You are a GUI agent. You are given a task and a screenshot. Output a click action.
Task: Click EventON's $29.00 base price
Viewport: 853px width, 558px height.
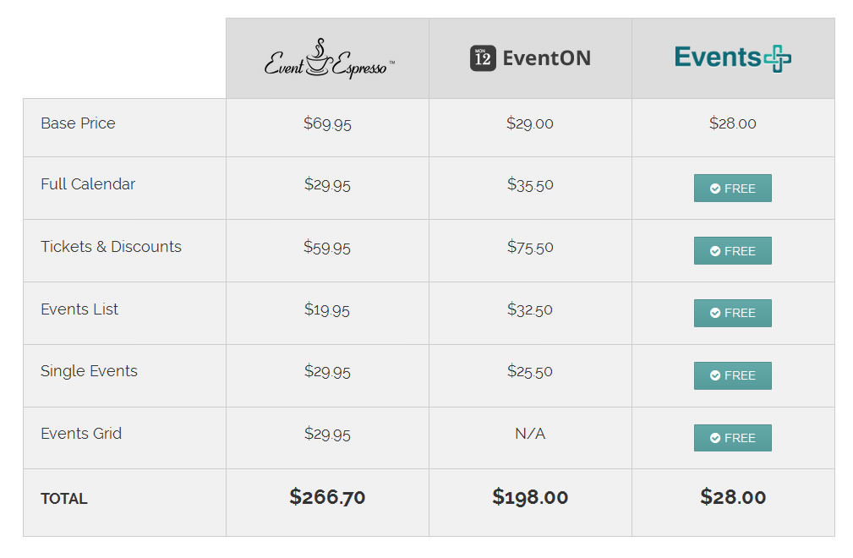(x=530, y=123)
